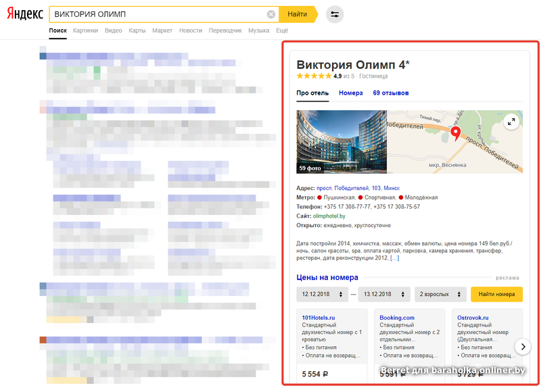Open the olimphotel.by site link
Screen dimensions: 541x386
click(329, 216)
